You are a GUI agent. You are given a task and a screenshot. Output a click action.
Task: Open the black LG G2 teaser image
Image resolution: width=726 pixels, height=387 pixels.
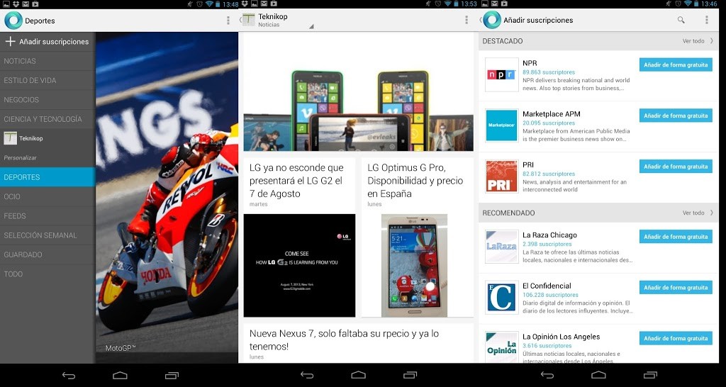[300, 265]
